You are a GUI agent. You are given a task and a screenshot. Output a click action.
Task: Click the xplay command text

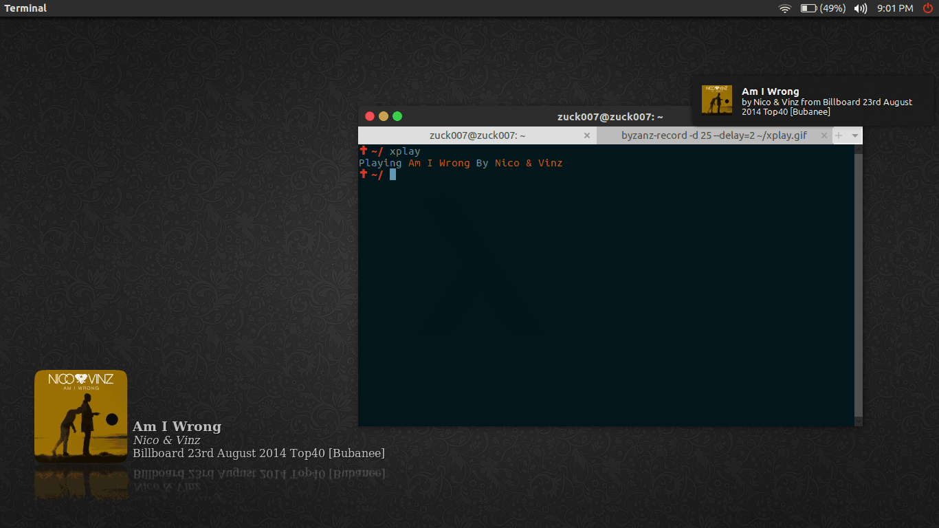[x=405, y=151]
